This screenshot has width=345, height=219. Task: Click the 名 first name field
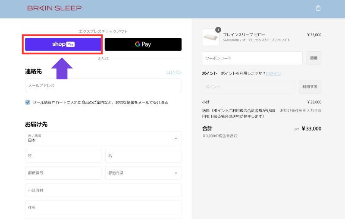click(x=143, y=156)
